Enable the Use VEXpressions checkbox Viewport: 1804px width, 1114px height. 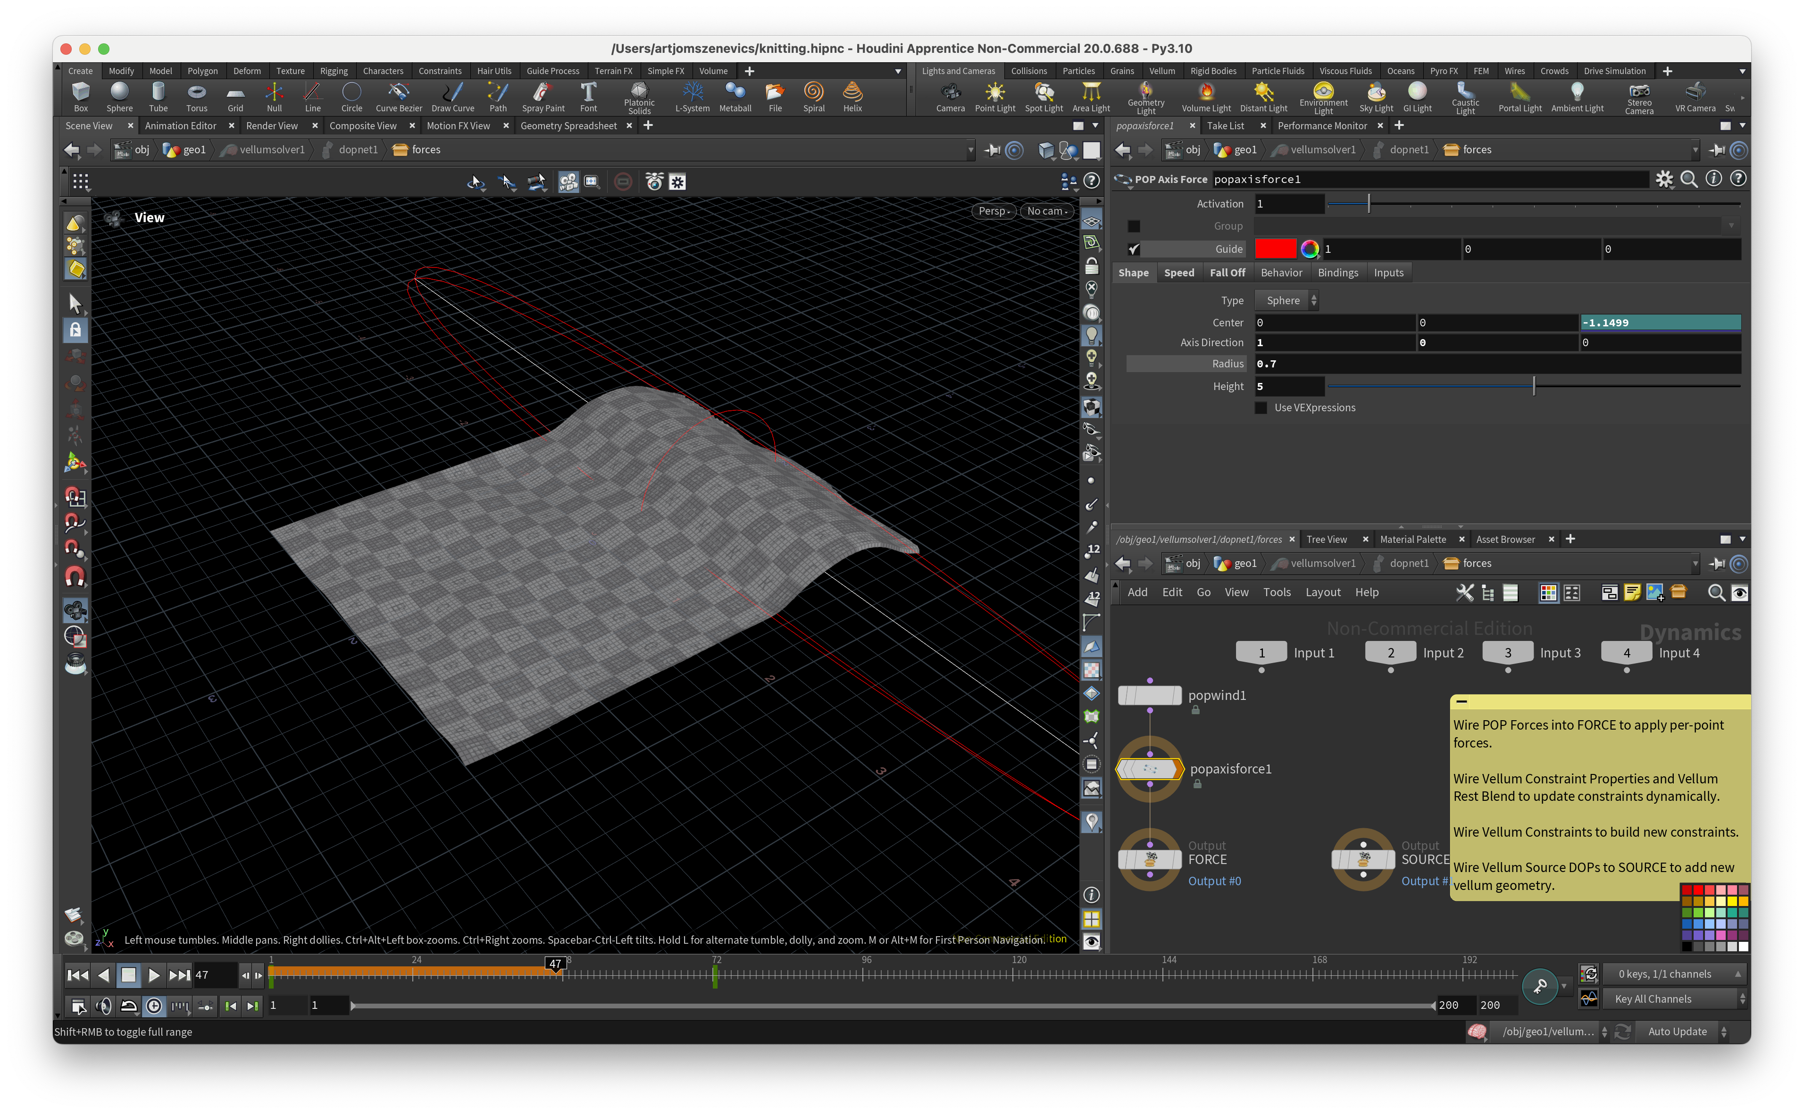(x=1261, y=407)
